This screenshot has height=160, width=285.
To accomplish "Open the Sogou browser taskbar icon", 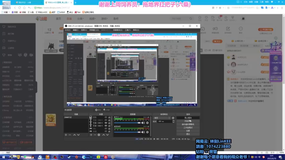I will tap(40, 157).
